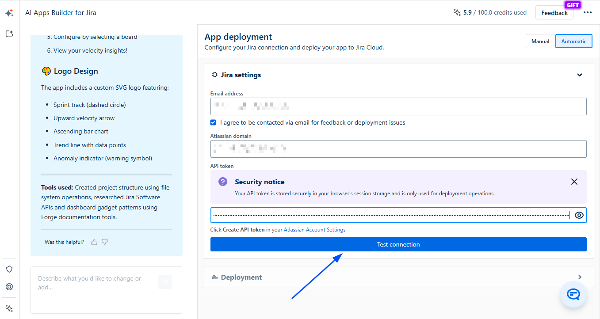Select the Automatic deployment mode
Image resolution: width=600 pixels, height=319 pixels.
point(573,41)
